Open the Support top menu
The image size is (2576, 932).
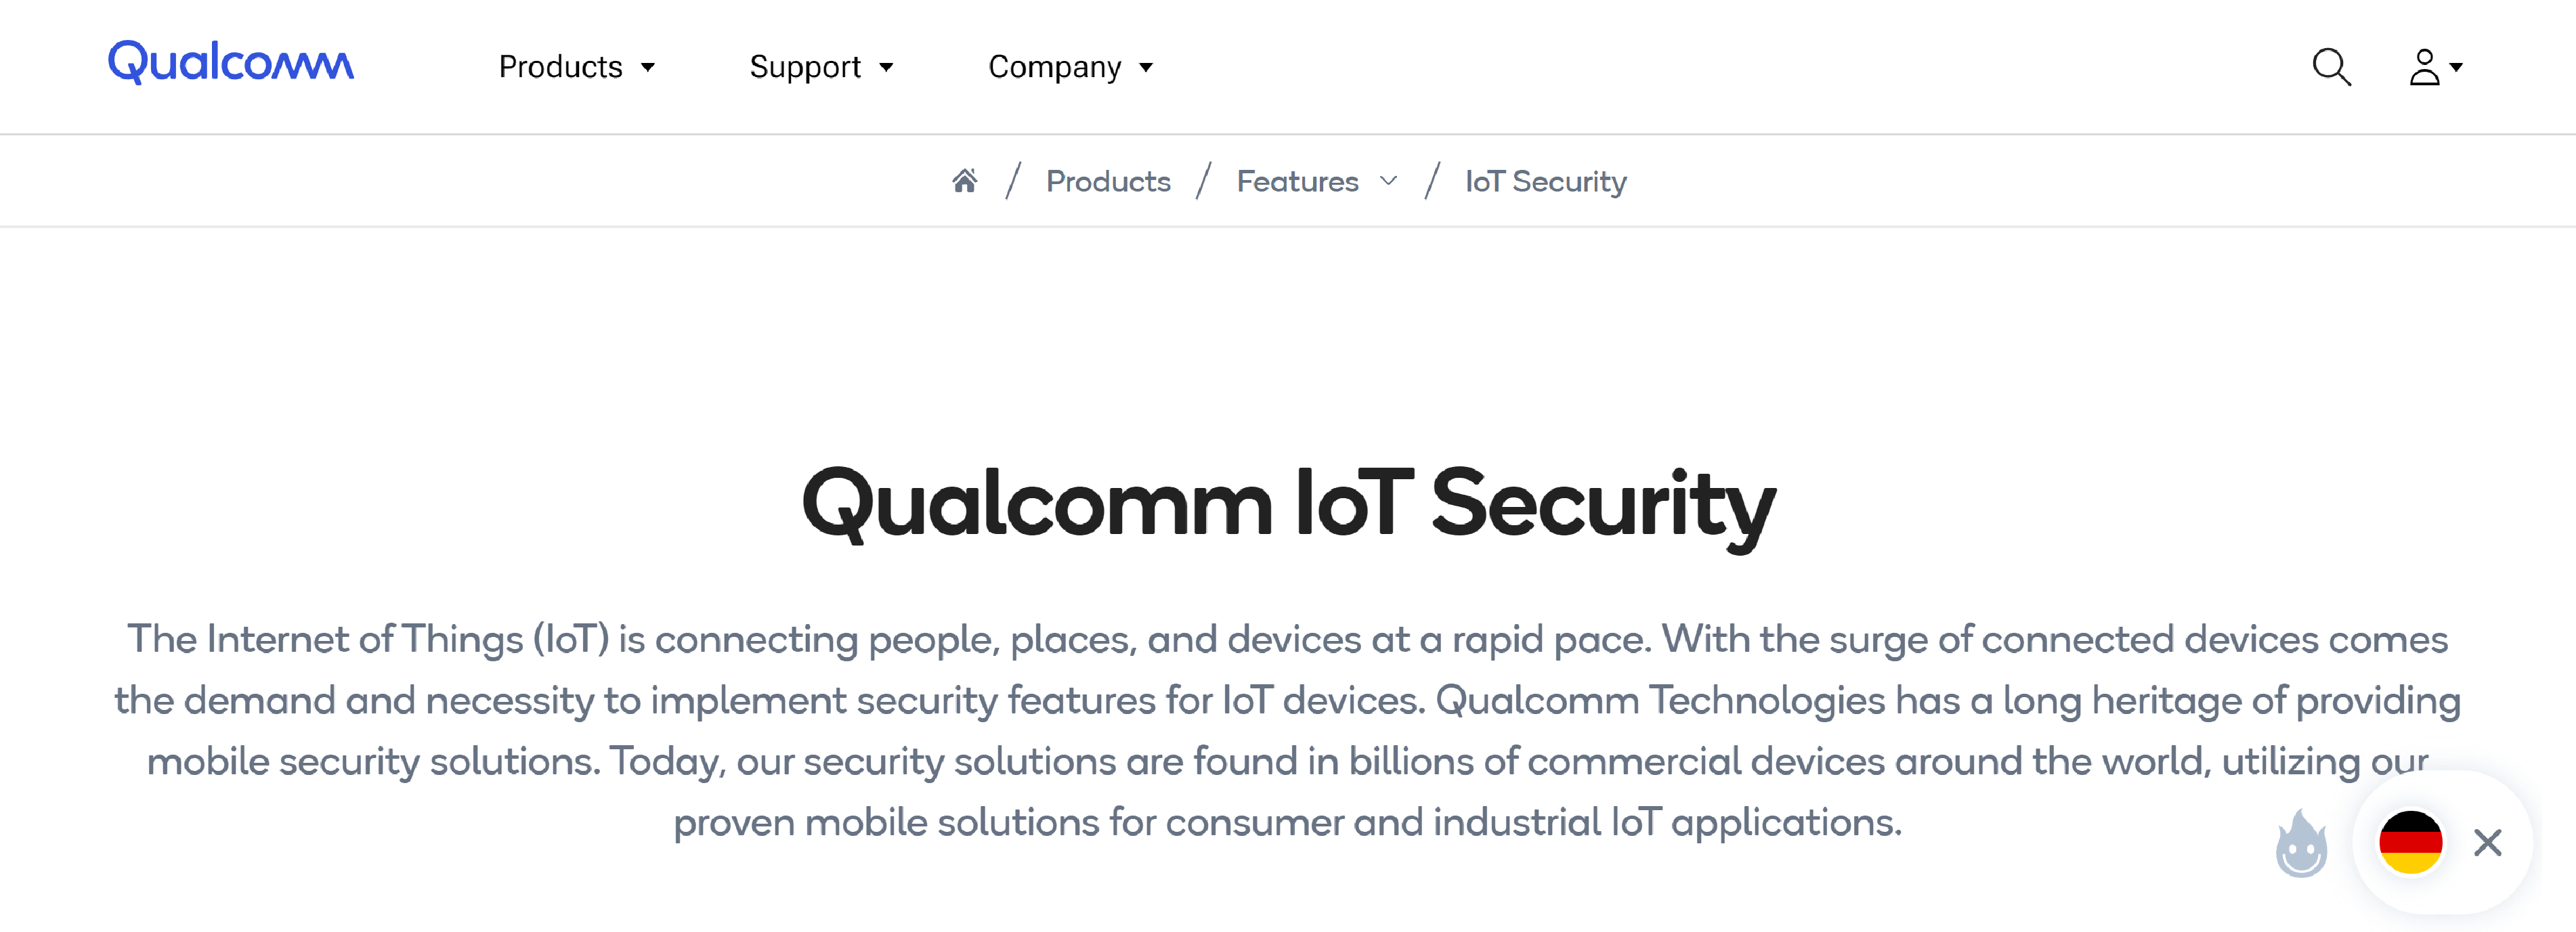pyautogui.click(x=805, y=67)
